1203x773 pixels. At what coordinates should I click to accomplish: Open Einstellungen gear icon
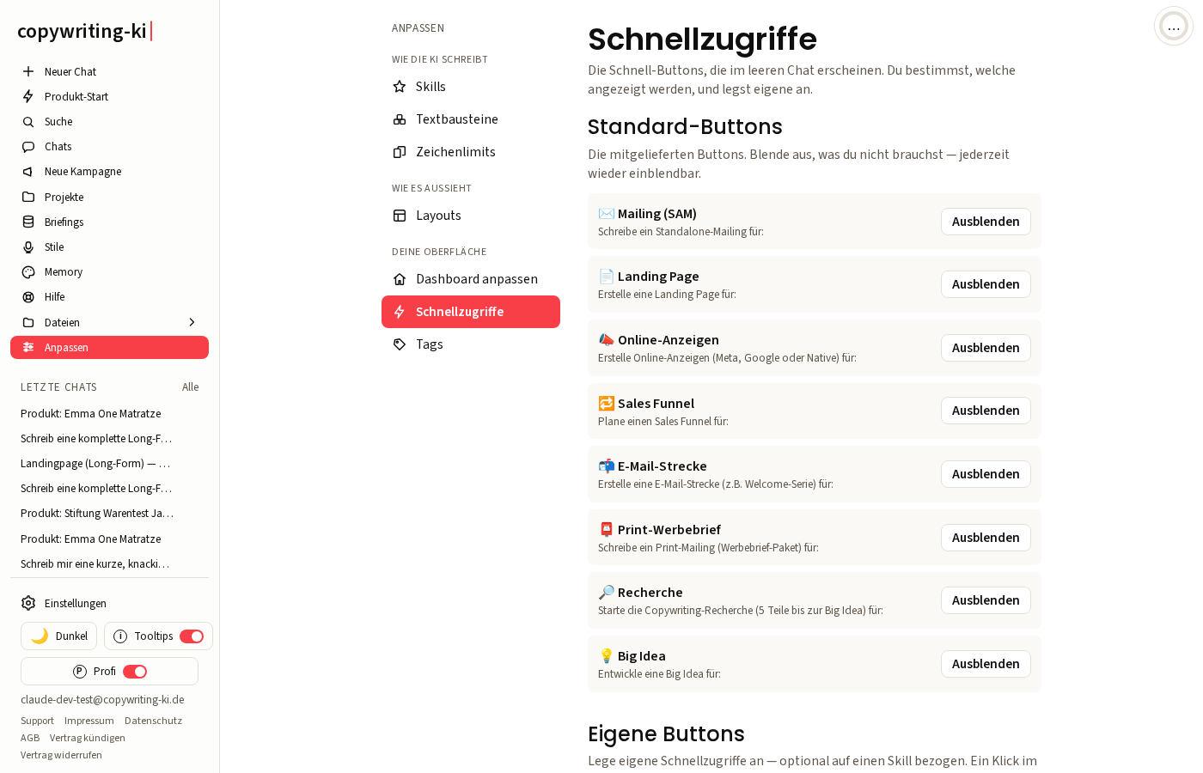[x=28, y=603]
